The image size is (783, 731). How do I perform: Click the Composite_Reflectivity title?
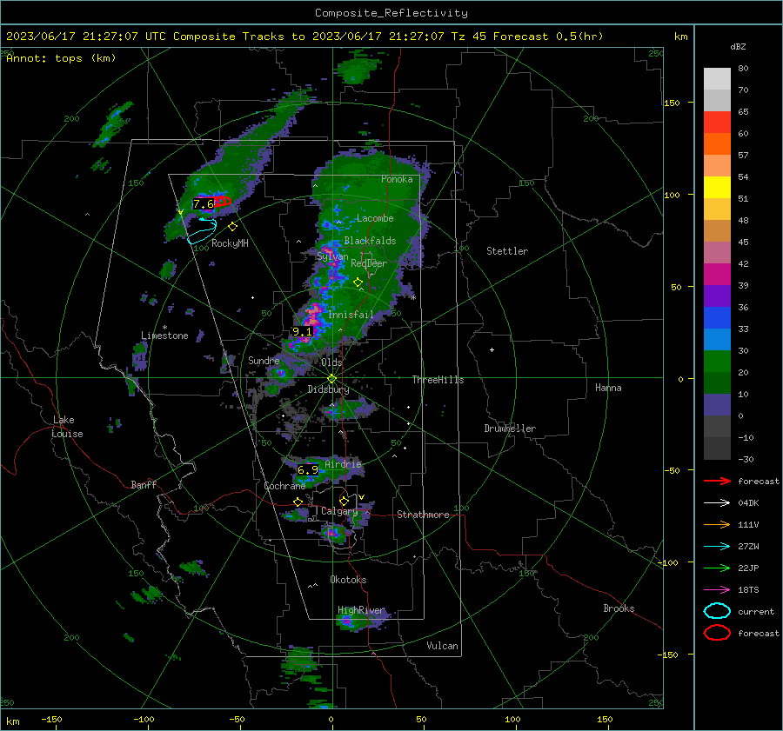click(x=391, y=13)
